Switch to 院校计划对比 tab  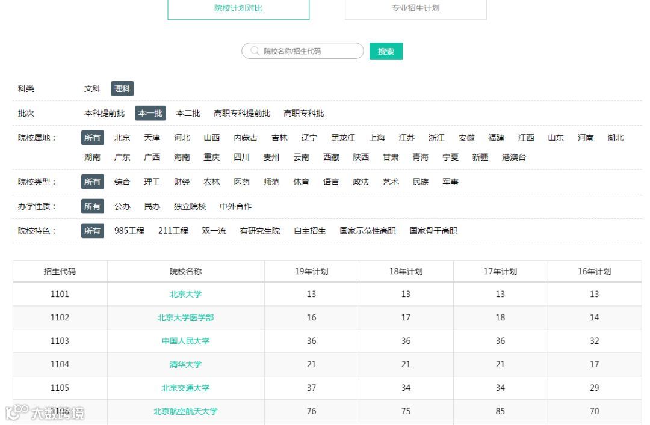(238, 8)
